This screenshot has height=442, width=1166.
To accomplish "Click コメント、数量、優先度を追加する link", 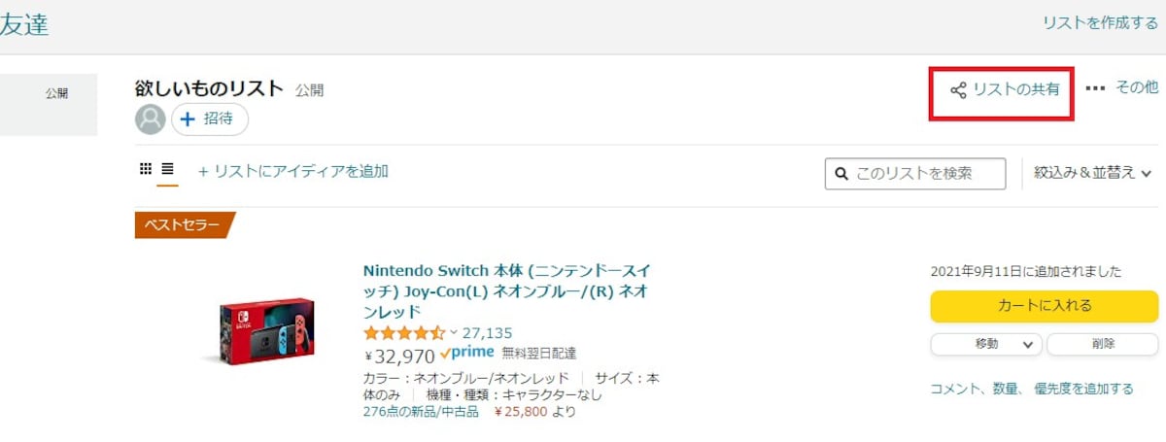I will [x=1032, y=389].
